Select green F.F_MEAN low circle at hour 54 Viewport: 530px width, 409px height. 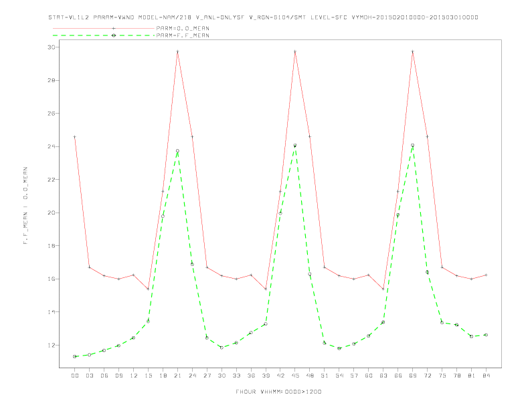[x=339, y=348]
